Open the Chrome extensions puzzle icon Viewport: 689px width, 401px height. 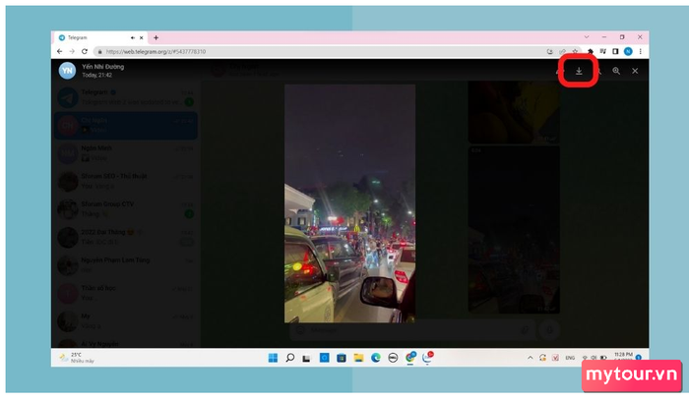[591, 51]
